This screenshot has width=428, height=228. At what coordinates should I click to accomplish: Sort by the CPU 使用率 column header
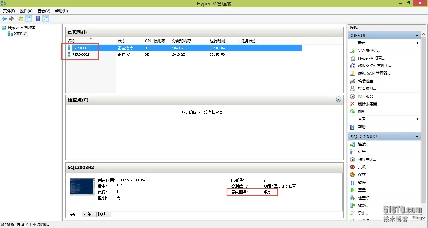tap(157, 41)
